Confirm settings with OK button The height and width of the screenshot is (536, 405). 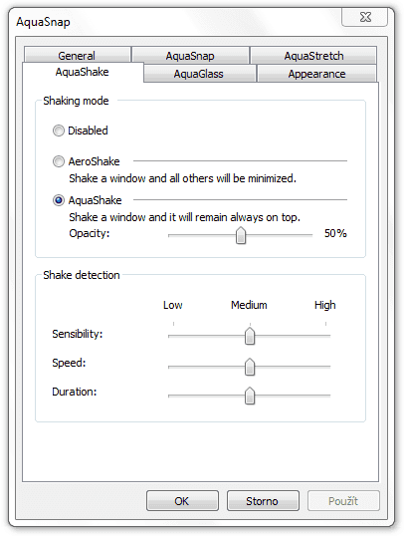coord(182,501)
